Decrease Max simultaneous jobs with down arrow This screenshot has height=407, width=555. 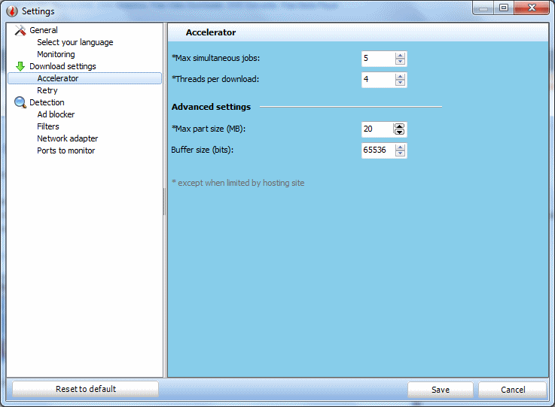(400, 62)
